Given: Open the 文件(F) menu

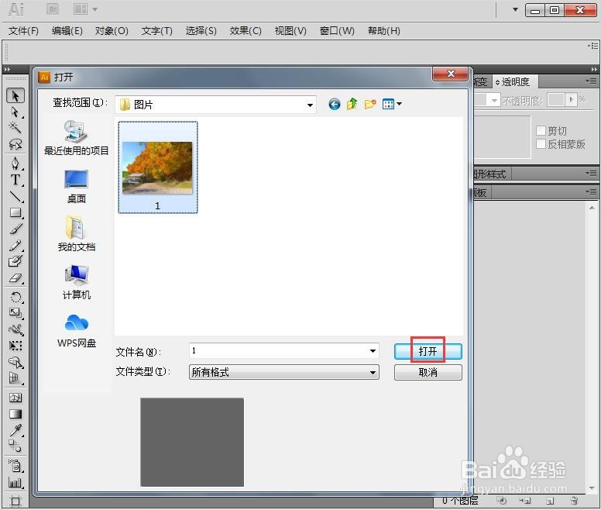Looking at the screenshot, I should pos(23,31).
